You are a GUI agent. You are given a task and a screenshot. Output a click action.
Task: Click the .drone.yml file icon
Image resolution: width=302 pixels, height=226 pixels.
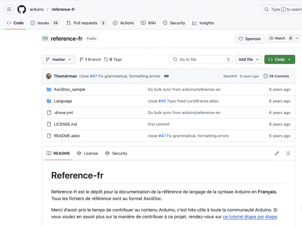coord(49,112)
